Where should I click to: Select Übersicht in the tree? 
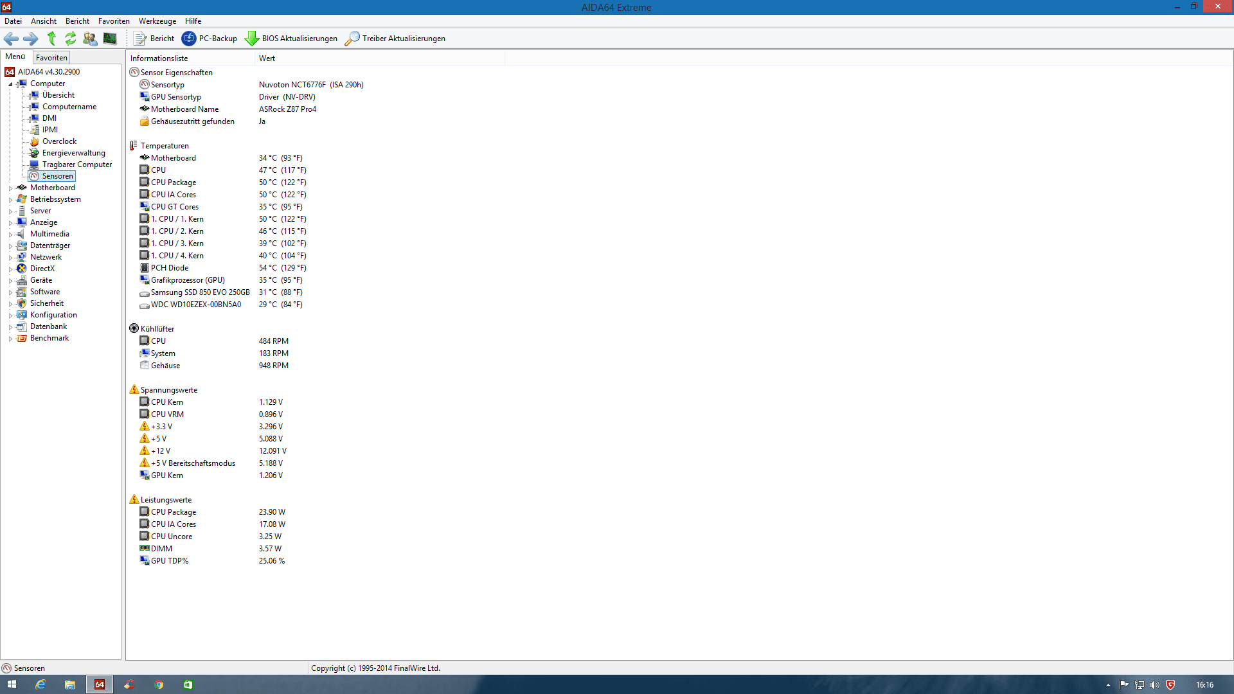(58, 95)
